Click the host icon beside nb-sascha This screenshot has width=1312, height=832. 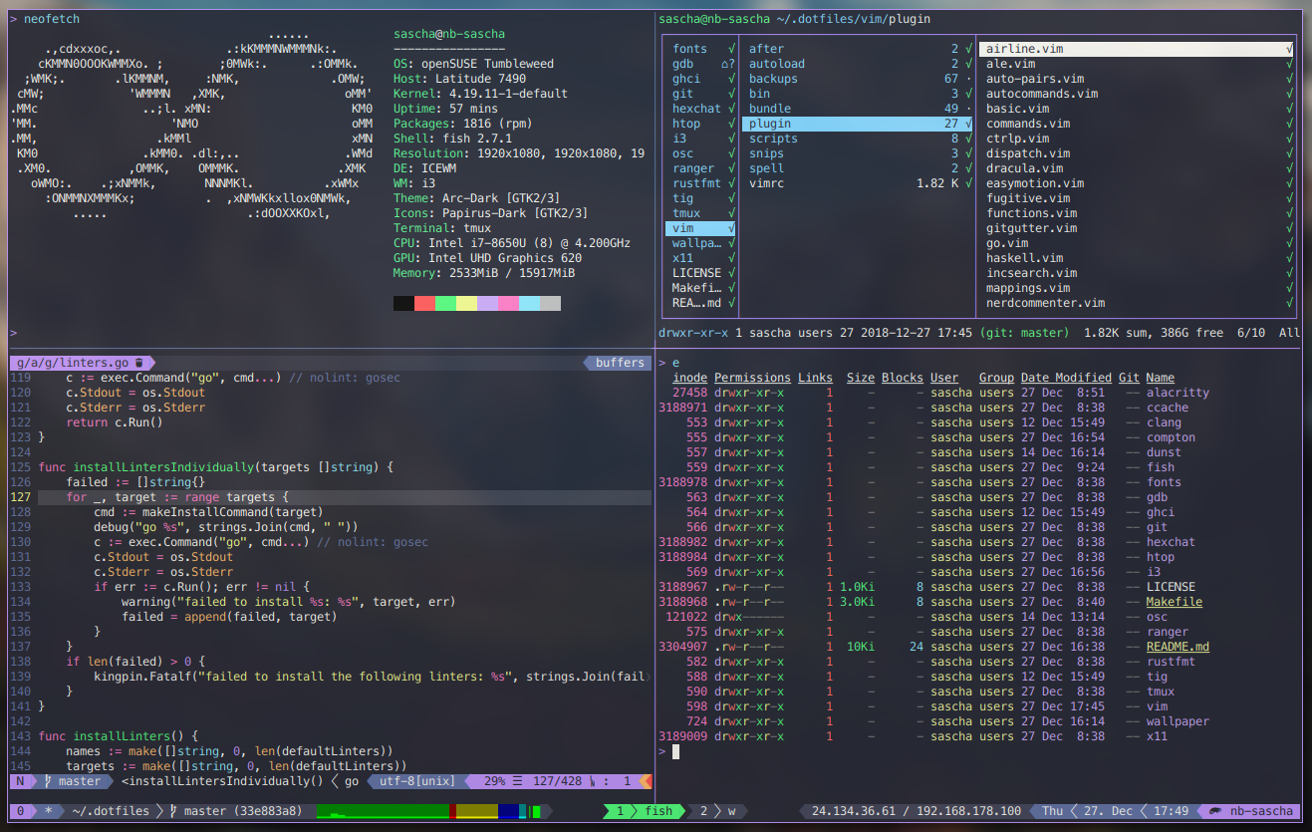(x=1216, y=811)
